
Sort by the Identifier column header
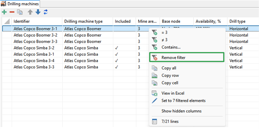click(37, 21)
